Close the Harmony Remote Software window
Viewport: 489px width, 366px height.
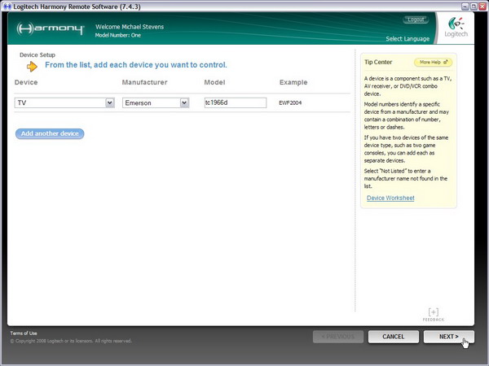click(x=482, y=7)
